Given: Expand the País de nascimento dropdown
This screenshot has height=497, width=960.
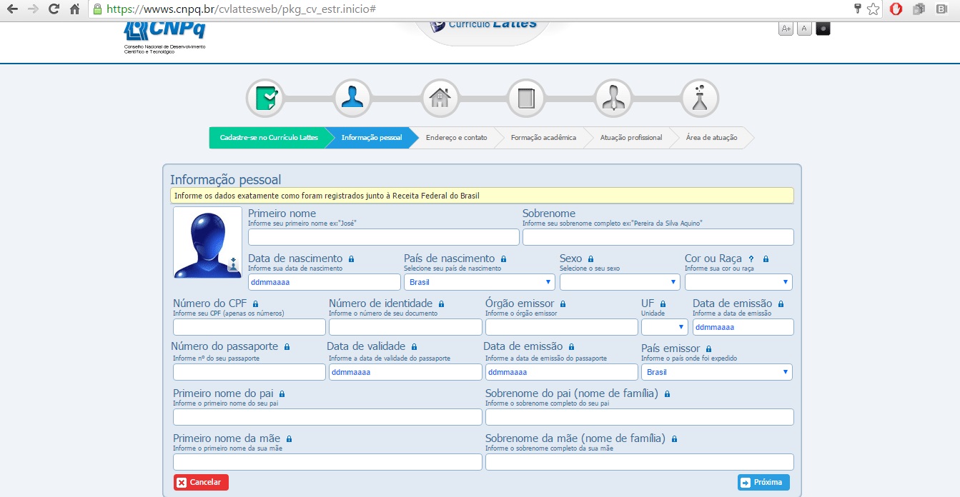Looking at the screenshot, I should [479, 282].
